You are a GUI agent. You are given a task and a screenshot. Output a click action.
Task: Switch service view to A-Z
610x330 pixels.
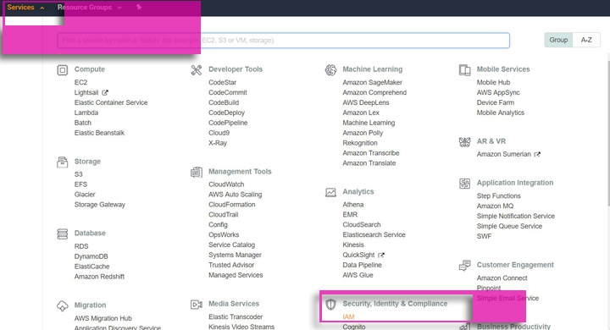click(x=586, y=40)
